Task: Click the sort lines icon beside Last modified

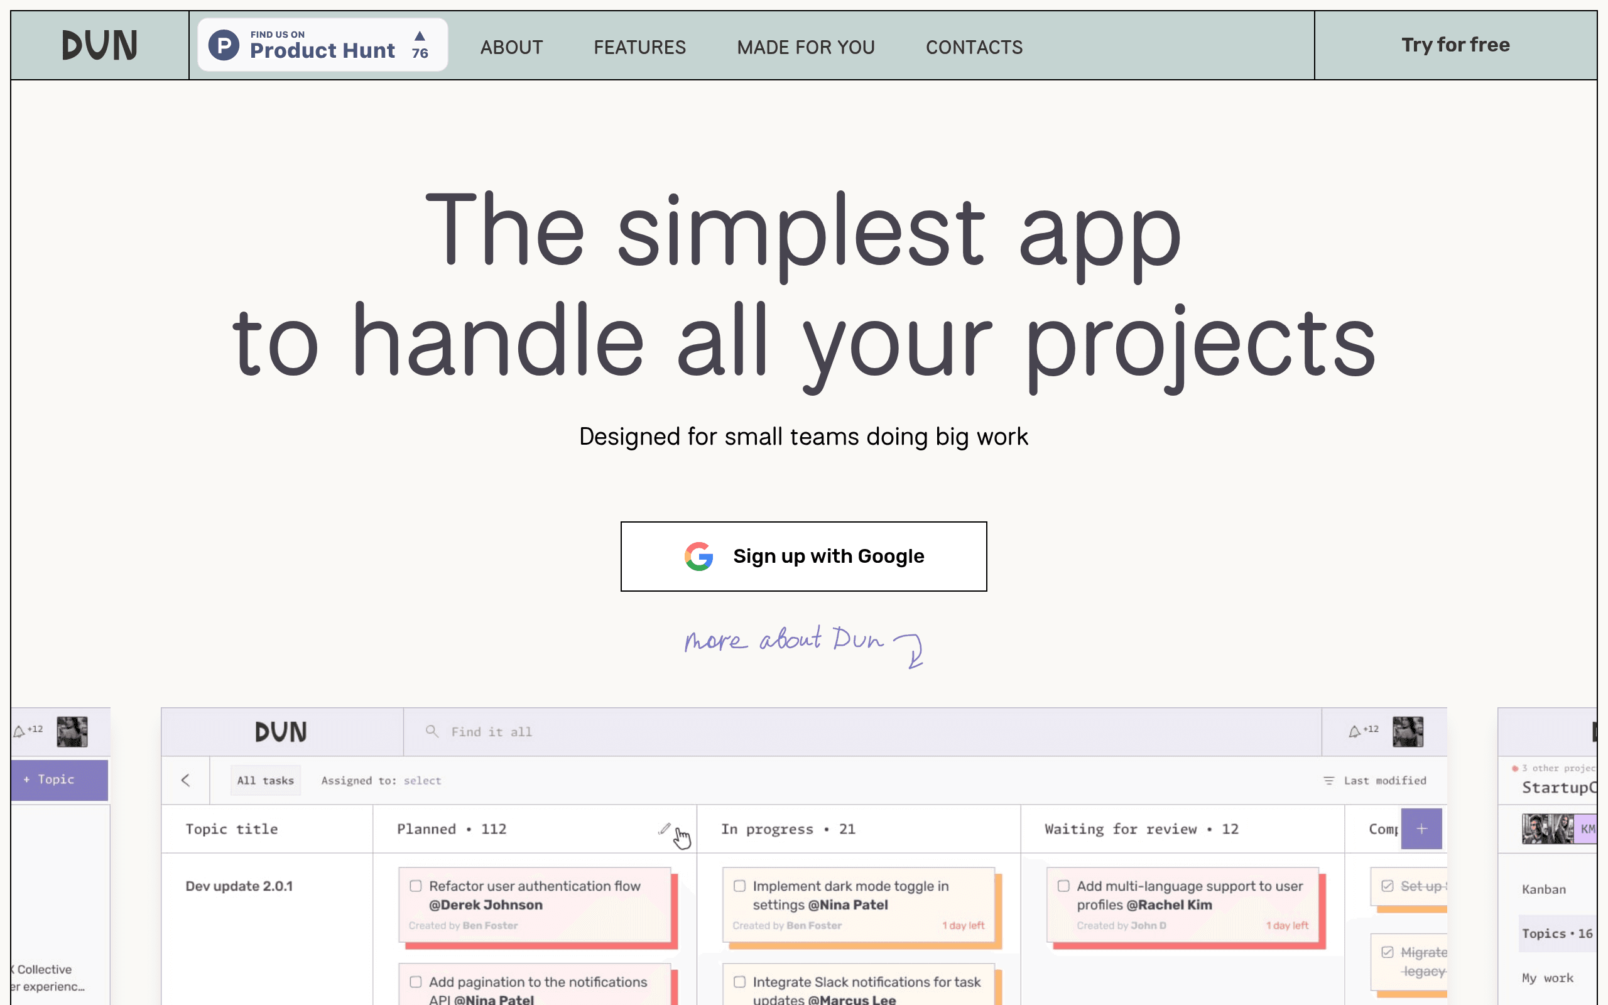Action: coord(1329,780)
